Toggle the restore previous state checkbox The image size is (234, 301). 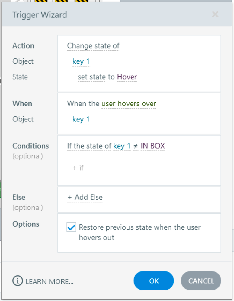point(71,227)
